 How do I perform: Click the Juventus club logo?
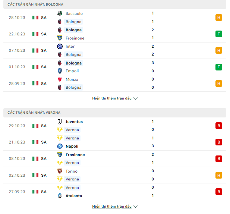(60, 122)
